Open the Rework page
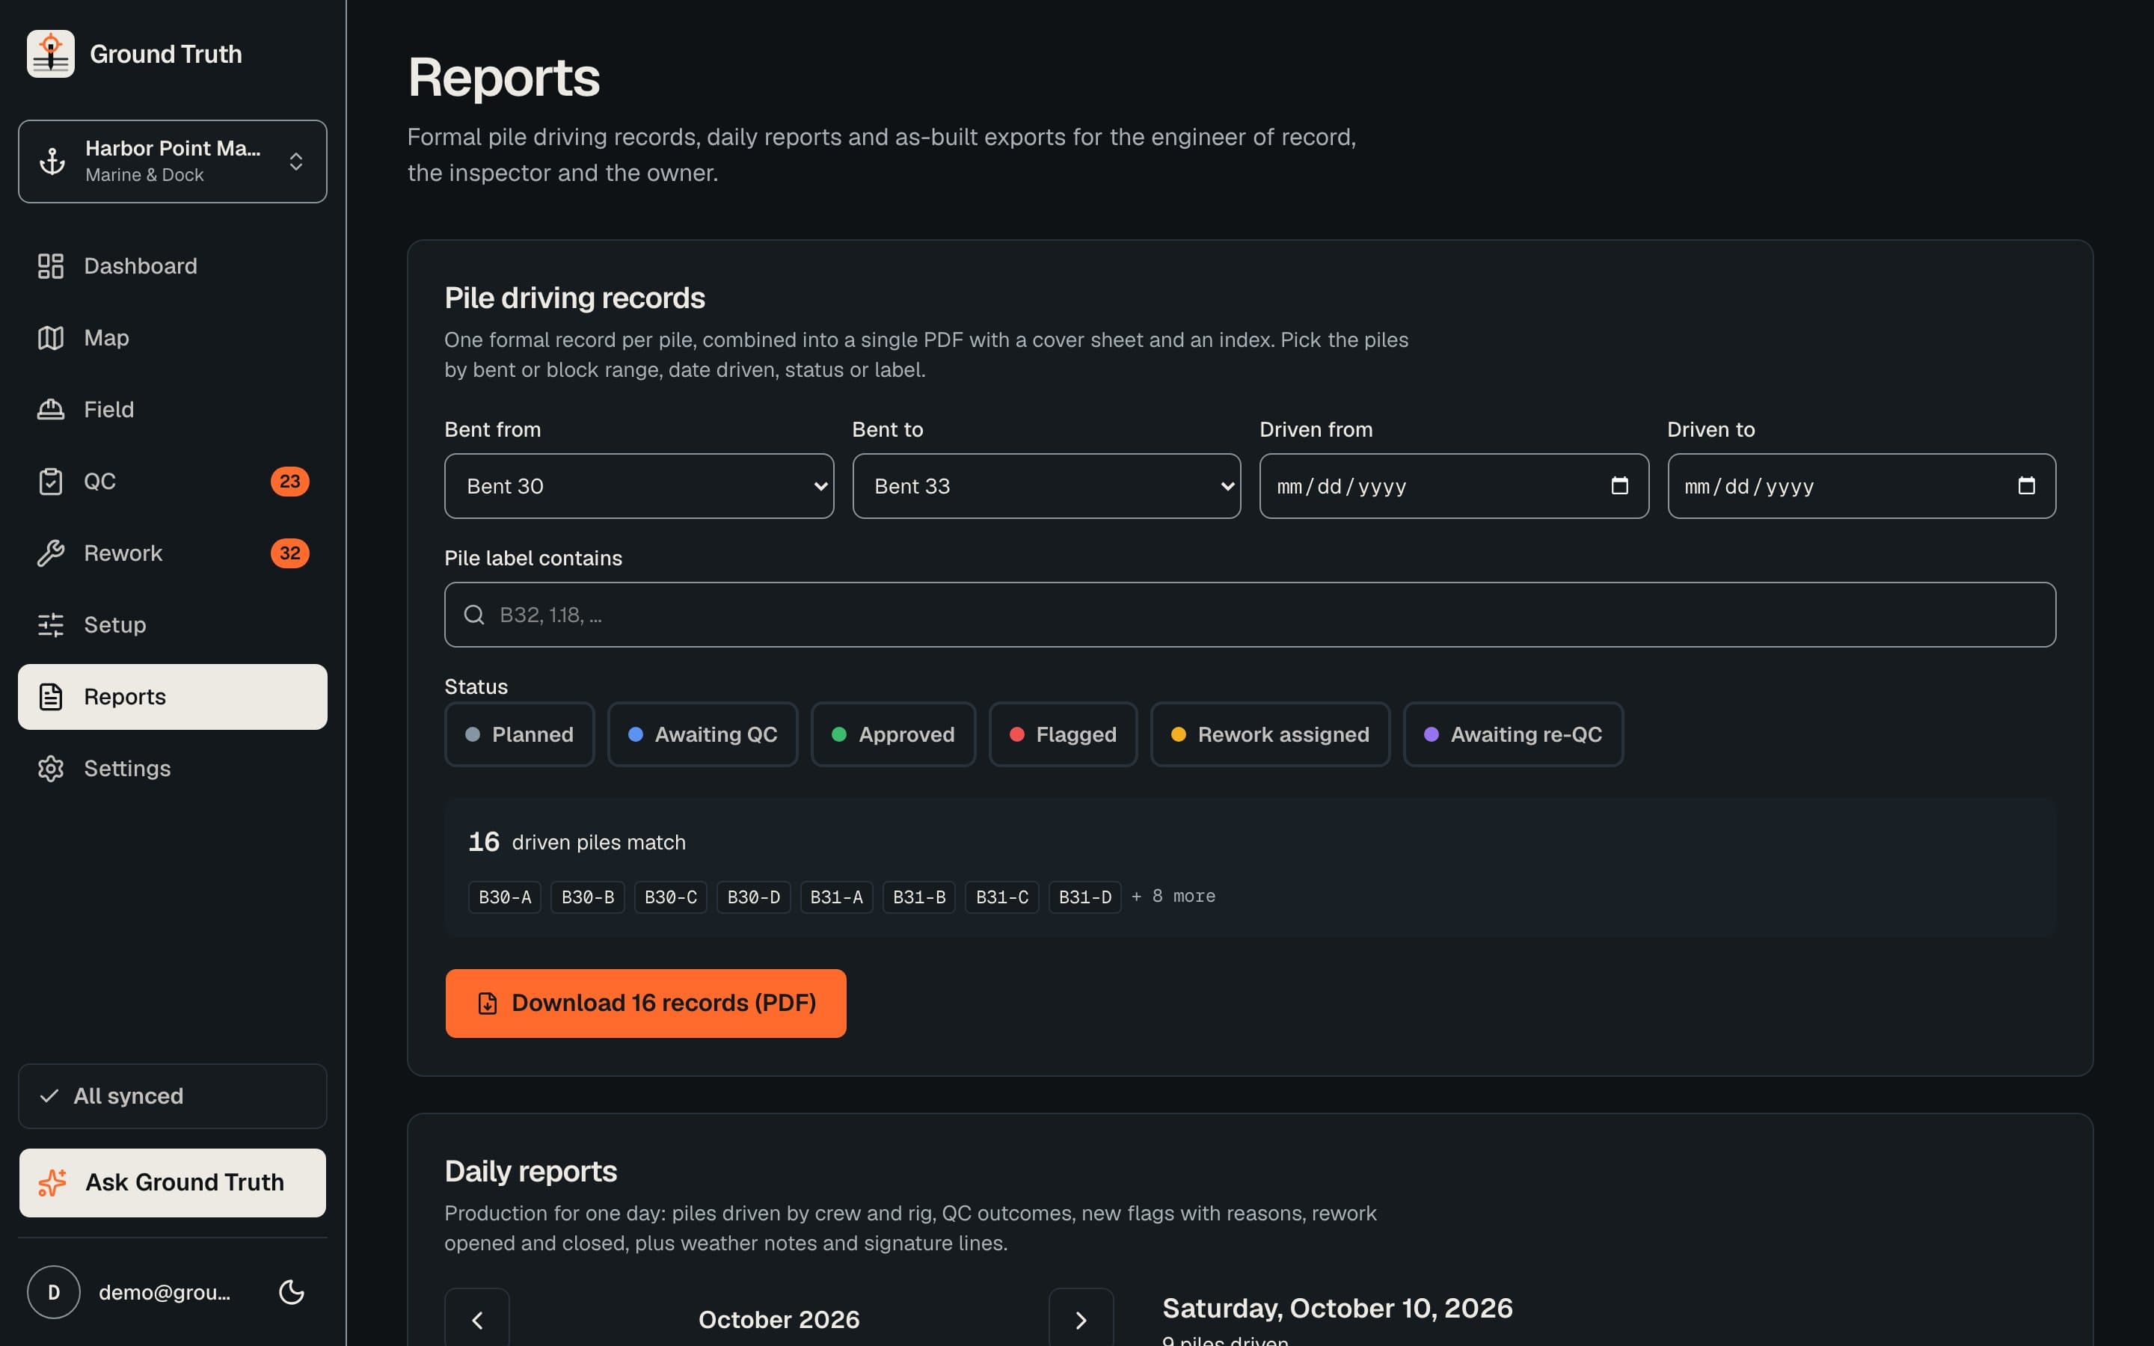The width and height of the screenshot is (2154, 1346). (x=173, y=553)
